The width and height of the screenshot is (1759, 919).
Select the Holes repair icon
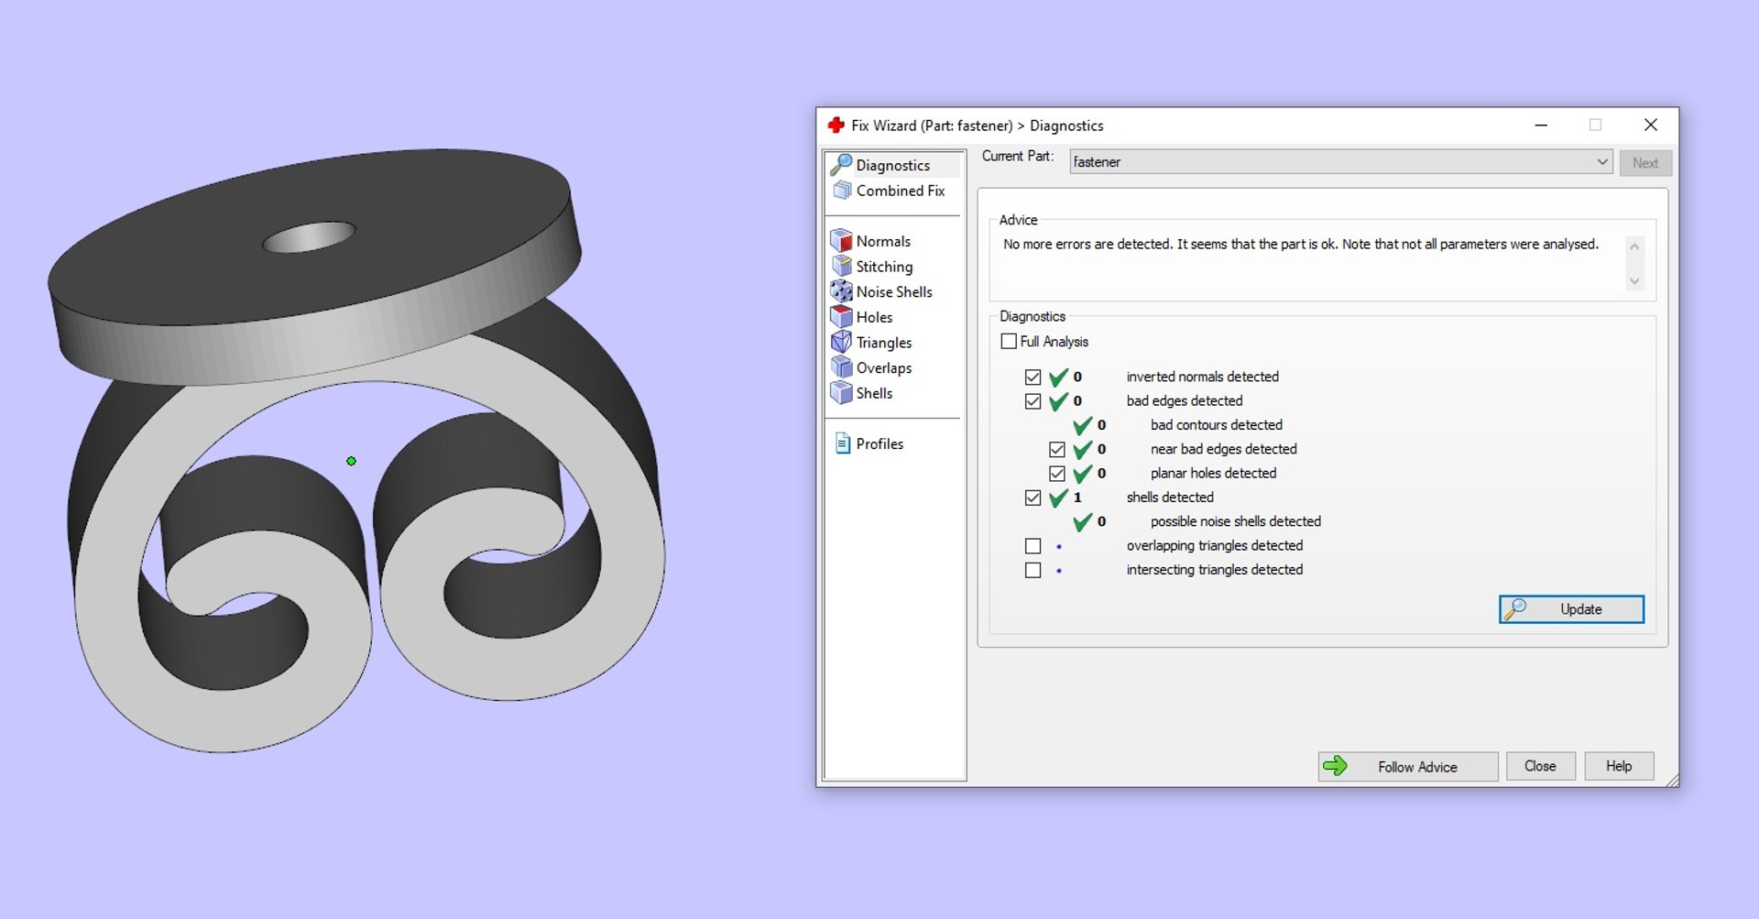[841, 317]
